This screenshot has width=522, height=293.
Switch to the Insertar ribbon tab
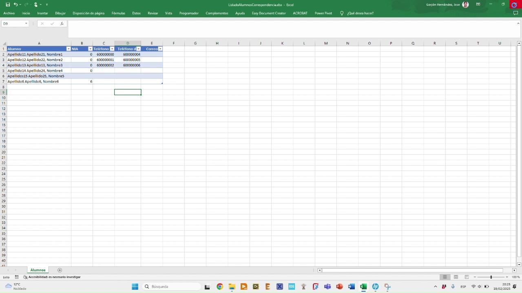tap(42, 13)
